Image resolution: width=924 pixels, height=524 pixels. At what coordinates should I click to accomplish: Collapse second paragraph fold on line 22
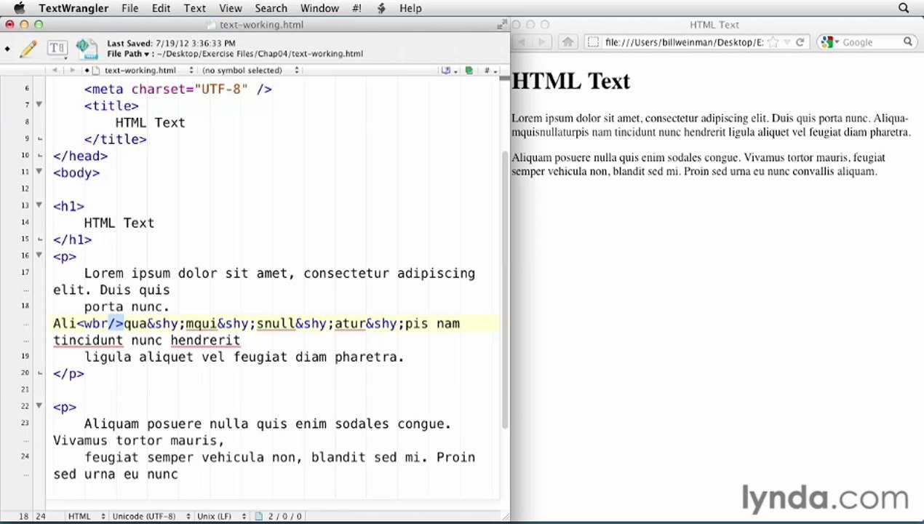point(39,406)
